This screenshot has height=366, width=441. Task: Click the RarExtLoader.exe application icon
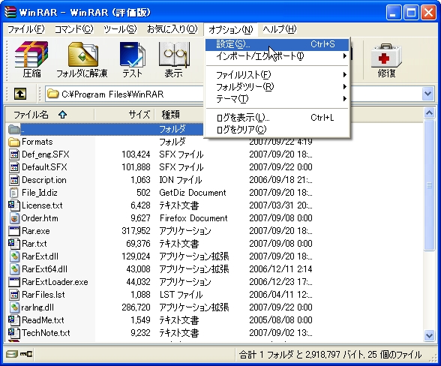click(14, 282)
